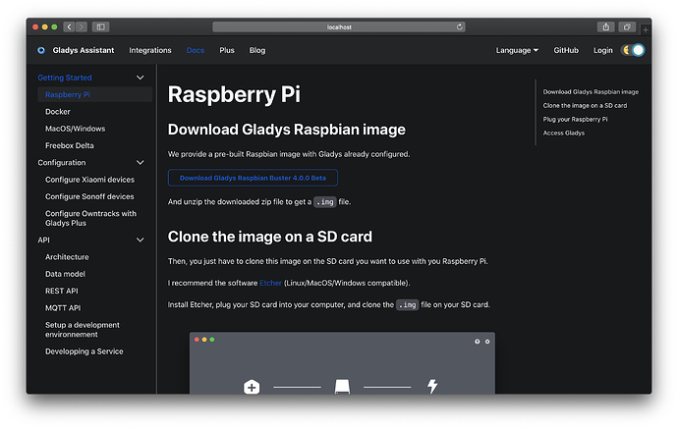Click Login in the navbar
678x428 pixels.
[x=602, y=50]
